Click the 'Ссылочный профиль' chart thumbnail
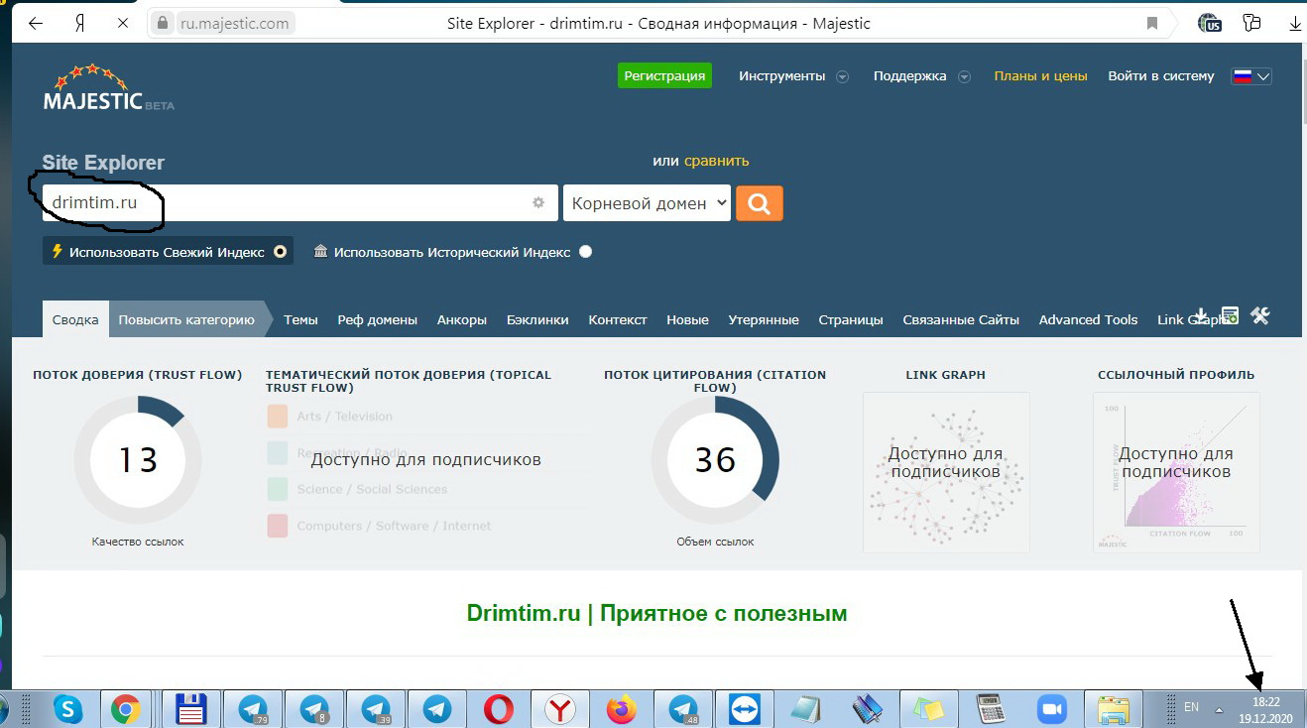This screenshot has height=728, width=1307. click(1176, 472)
